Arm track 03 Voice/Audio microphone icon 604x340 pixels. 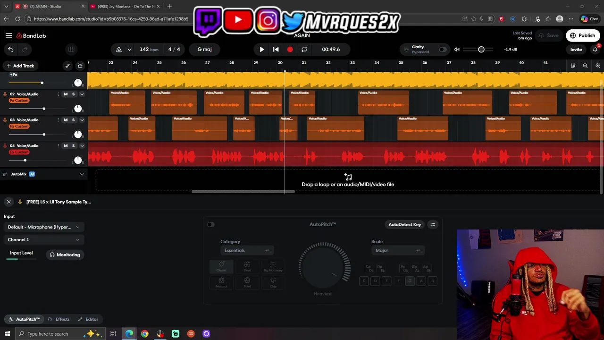5,120
